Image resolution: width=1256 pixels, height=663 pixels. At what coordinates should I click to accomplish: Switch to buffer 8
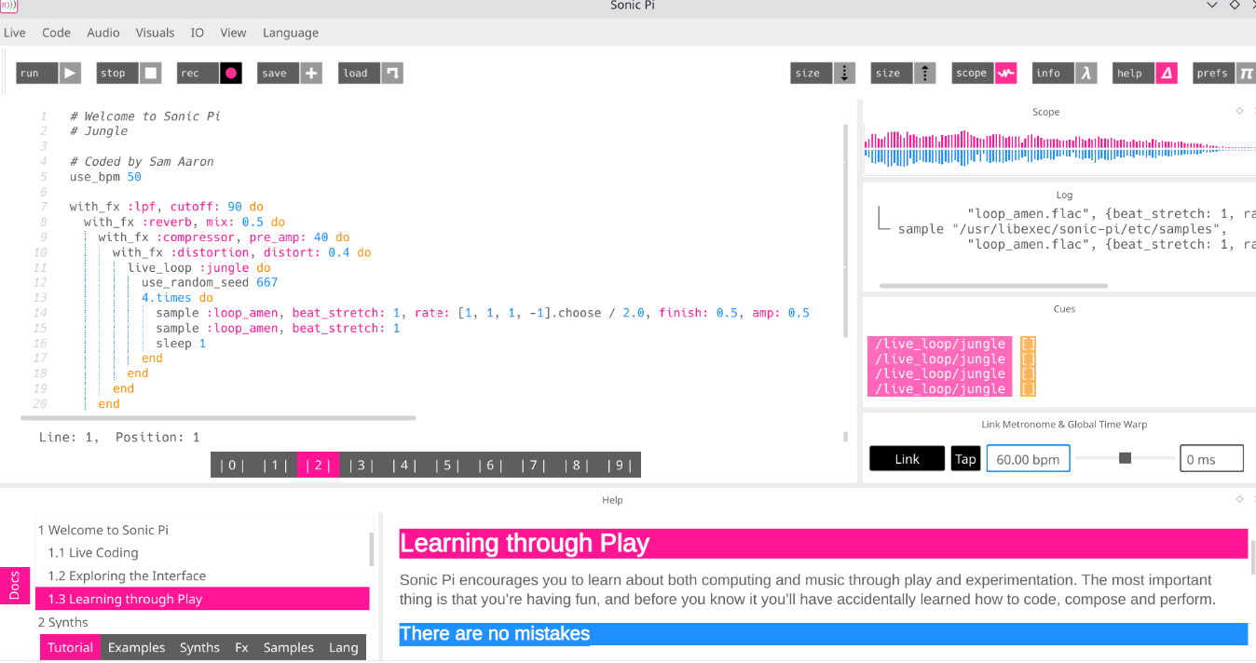(576, 466)
